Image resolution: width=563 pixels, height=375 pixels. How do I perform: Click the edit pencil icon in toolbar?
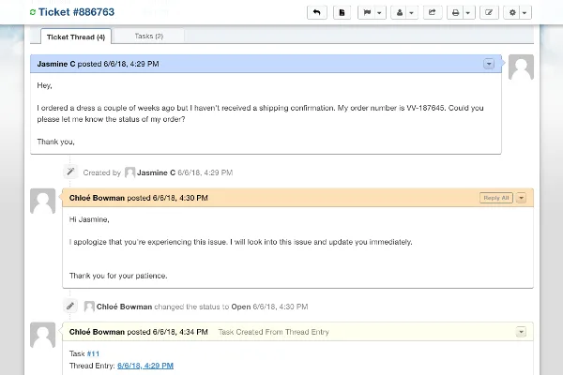[x=489, y=12]
